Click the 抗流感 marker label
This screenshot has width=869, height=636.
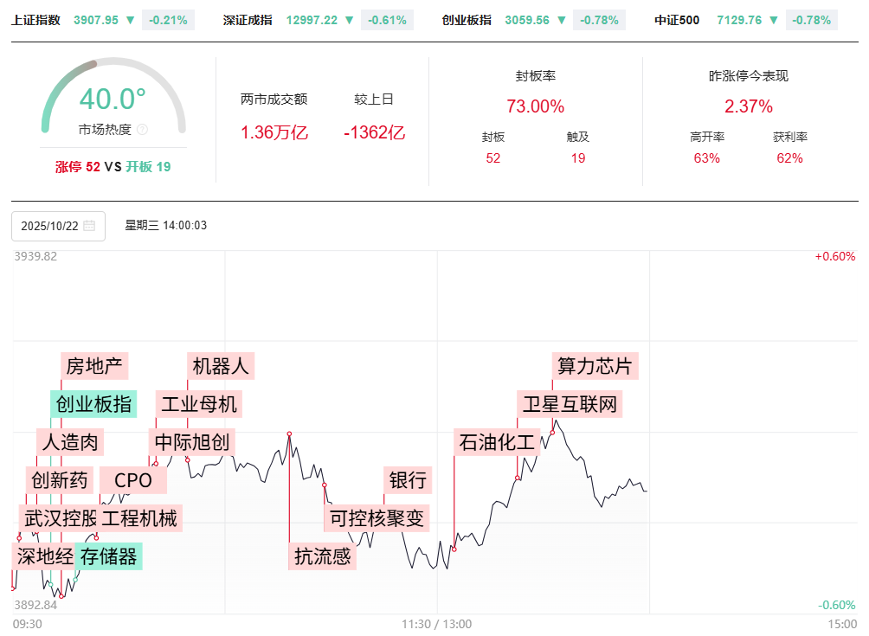[322, 556]
